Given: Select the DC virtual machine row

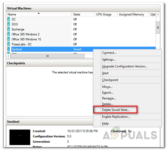Looking at the screenshot, I should click(x=81, y=19).
